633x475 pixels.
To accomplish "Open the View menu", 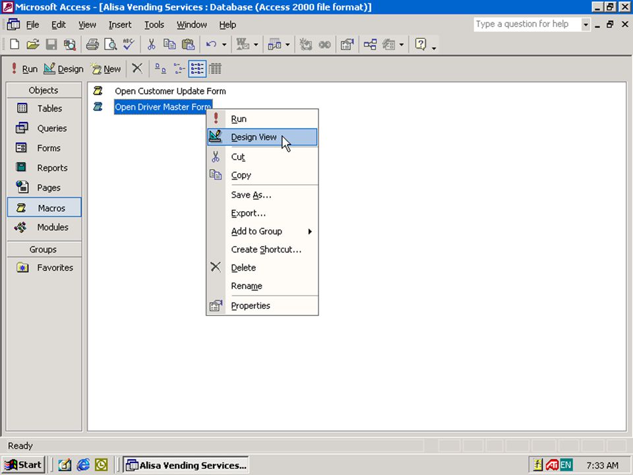I will [87, 25].
